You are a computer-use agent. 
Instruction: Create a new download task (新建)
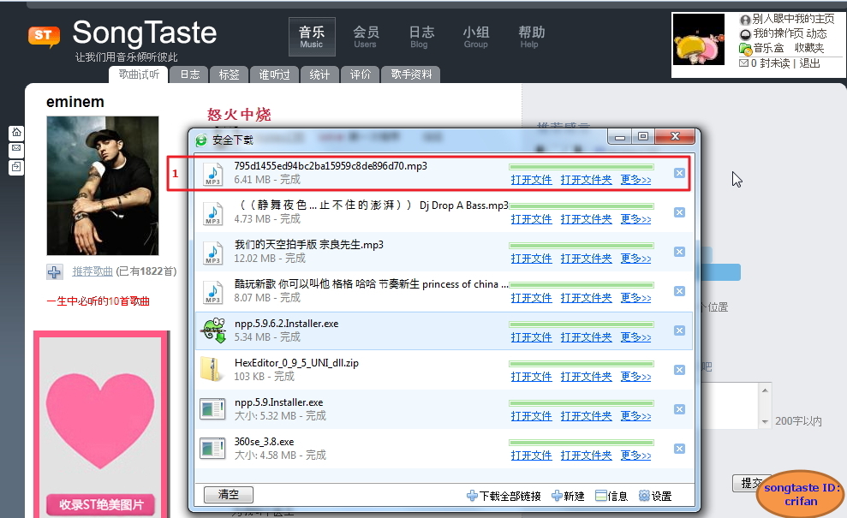568,496
